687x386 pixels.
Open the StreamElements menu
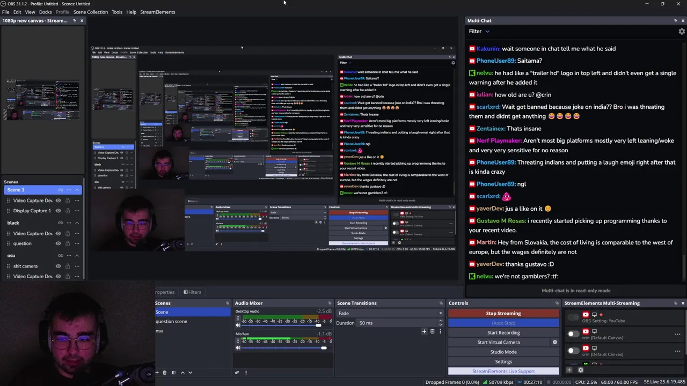(157, 12)
